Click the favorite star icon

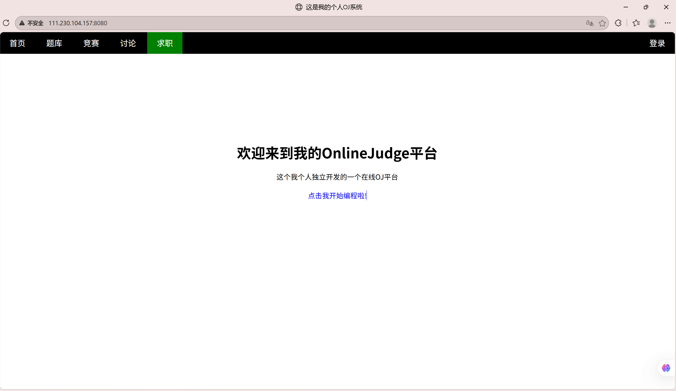(602, 23)
